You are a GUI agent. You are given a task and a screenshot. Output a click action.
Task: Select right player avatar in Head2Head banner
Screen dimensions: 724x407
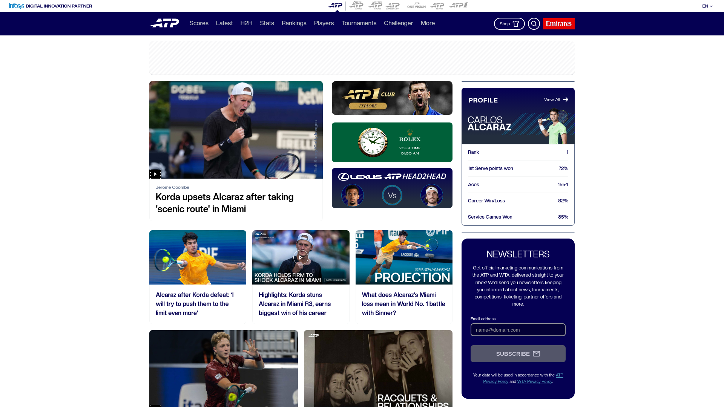click(432, 195)
